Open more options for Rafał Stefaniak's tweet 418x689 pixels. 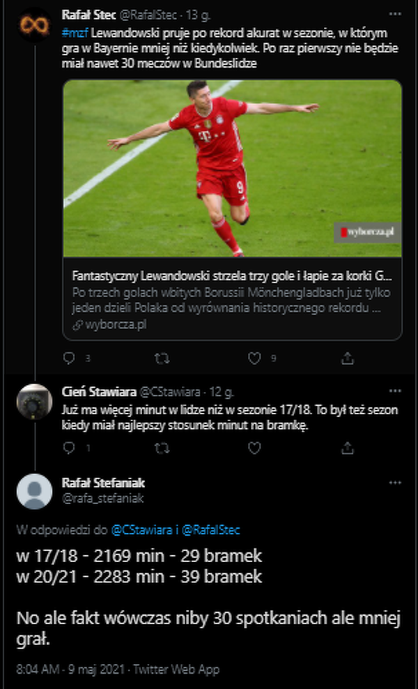coord(395,483)
